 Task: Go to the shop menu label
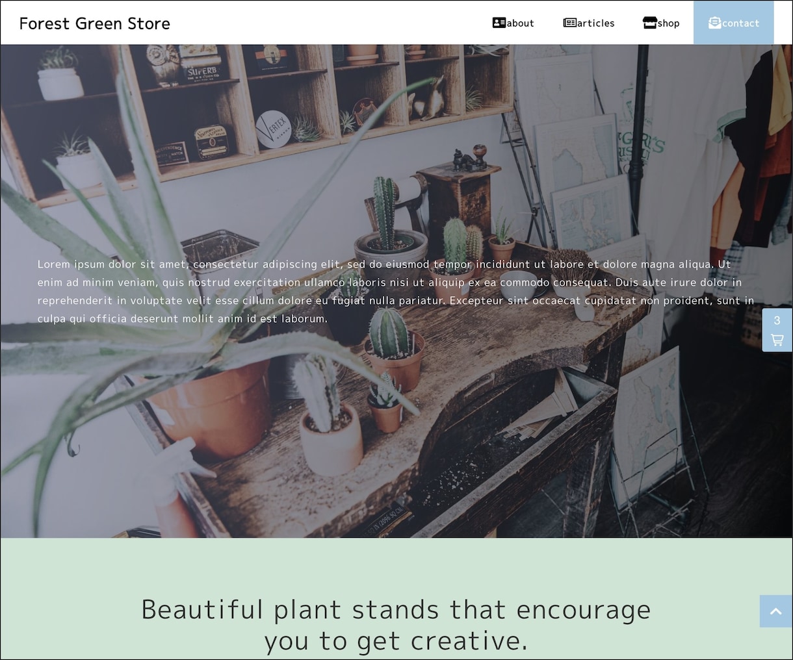click(669, 23)
